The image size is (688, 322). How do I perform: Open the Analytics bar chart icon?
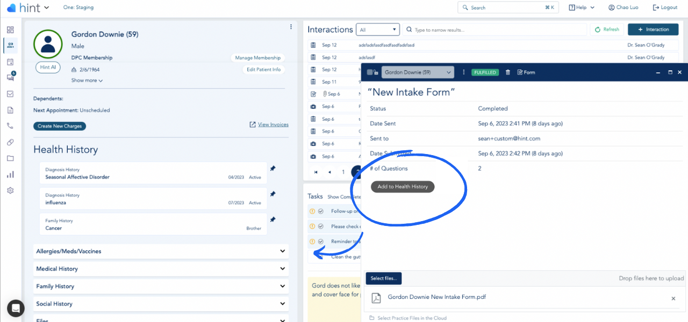[x=10, y=174]
